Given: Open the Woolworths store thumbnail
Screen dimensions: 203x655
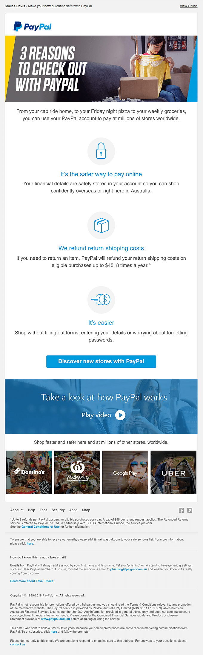Looking at the screenshot, I should (77, 472).
